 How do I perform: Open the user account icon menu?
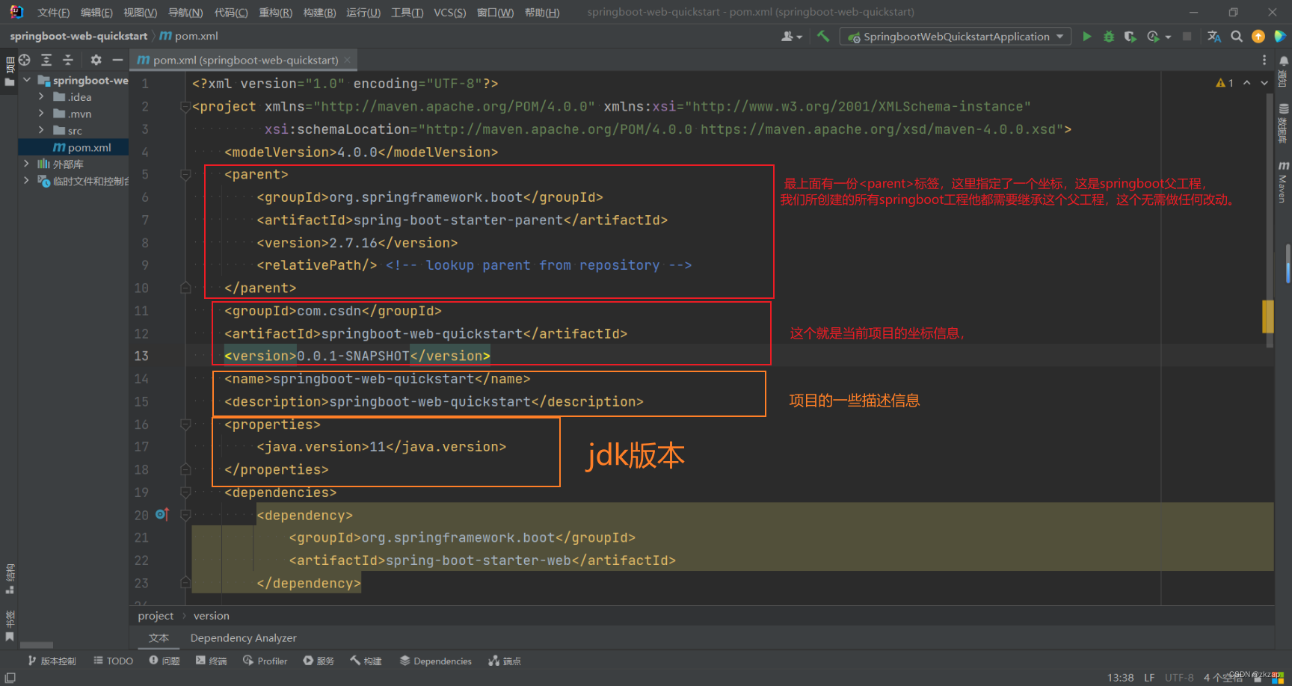pos(791,37)
